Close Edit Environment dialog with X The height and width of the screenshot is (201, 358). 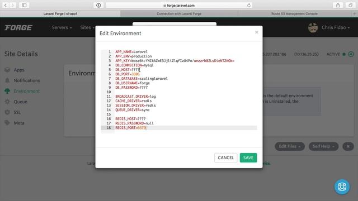256,32
